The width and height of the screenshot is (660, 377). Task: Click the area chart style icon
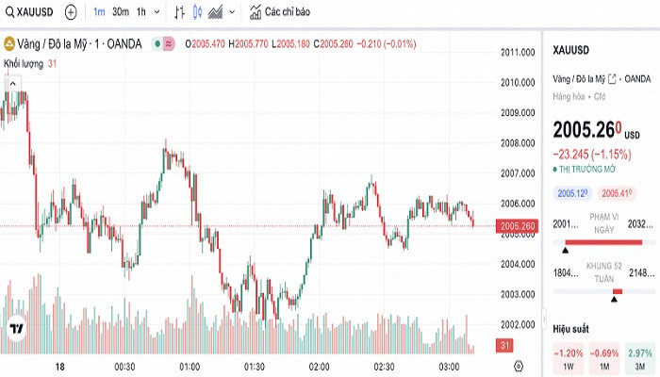pyautogui.click(x=215, y=12)
